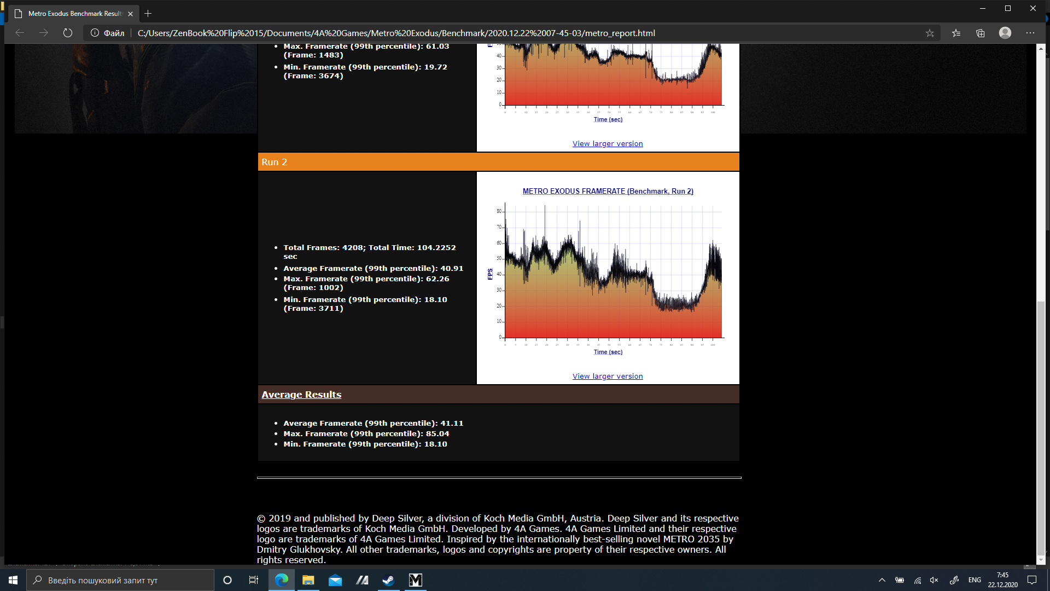The image size is (1050, 591).
Task: Select the Min Framerate 18.10 Frame 3711 line
Action: point(365,304)
